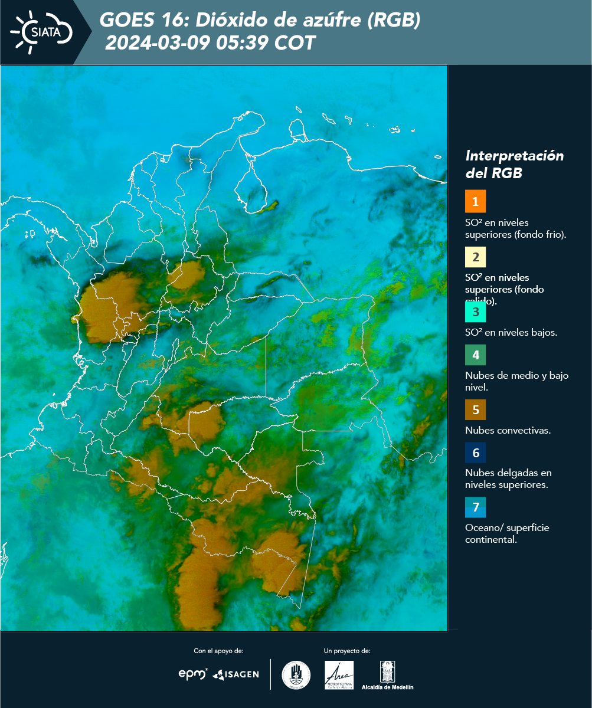
Task: Click the label 'Nubes delgadas en niveles superiores.'
Action: 507,479
